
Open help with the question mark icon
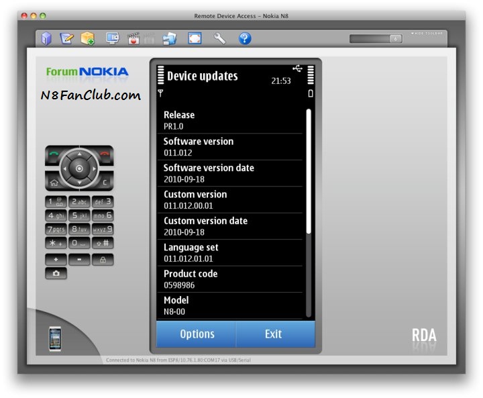pos(245,38)
